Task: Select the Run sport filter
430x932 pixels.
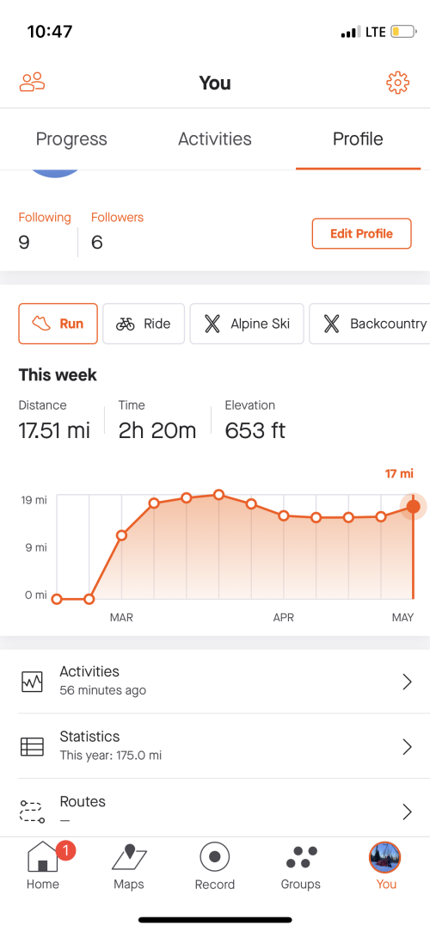Action: coord(58,324)
